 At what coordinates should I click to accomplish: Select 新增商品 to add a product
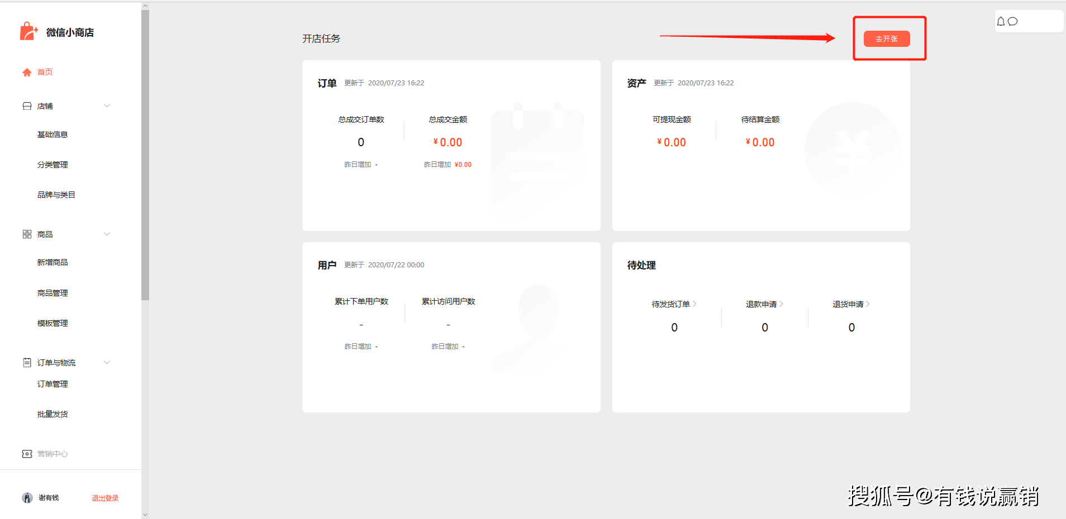point(53,262)
